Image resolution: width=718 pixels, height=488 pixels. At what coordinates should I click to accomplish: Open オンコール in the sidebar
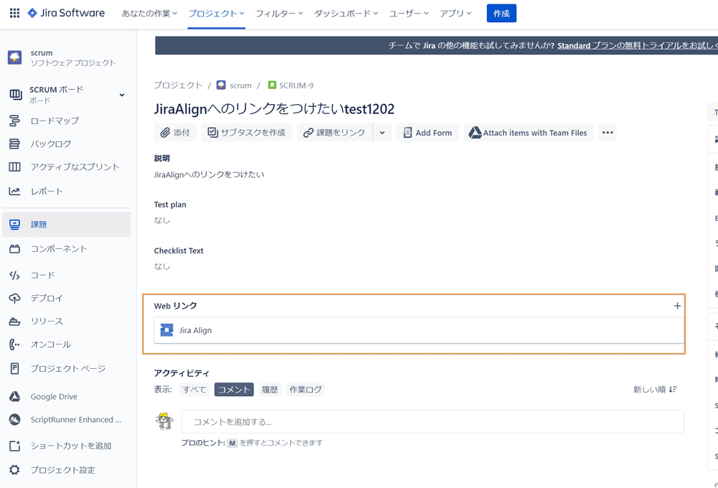pyautogui.click(x=51, y=344)
